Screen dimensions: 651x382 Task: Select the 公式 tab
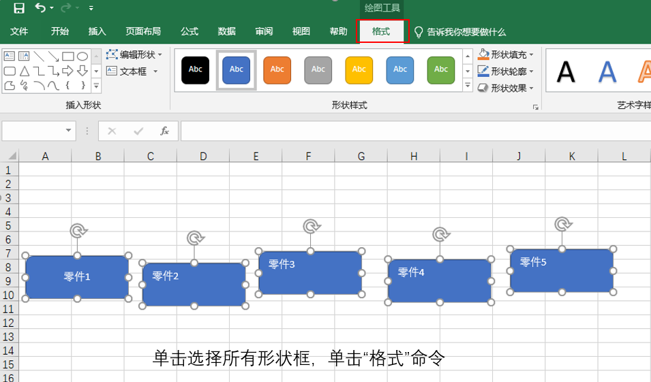point(190,31)
